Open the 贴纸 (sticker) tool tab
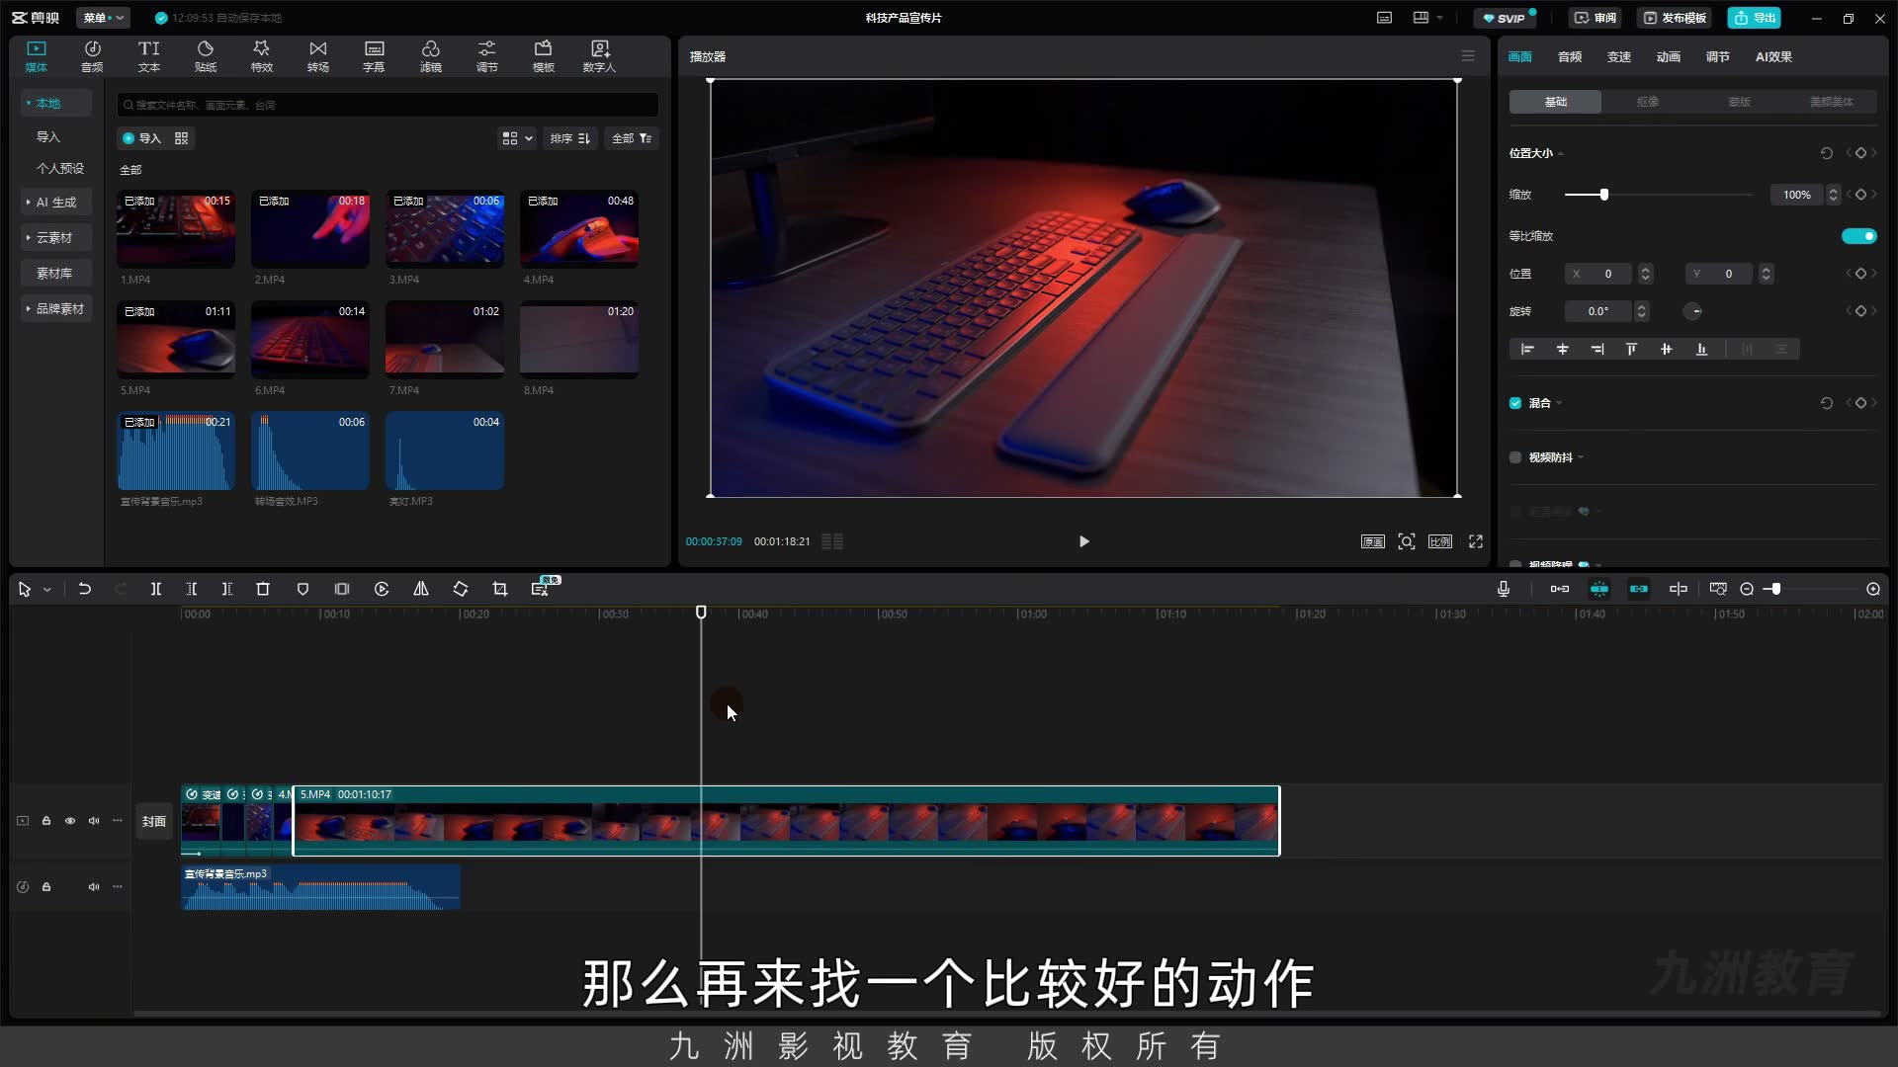 coord(206,56)
